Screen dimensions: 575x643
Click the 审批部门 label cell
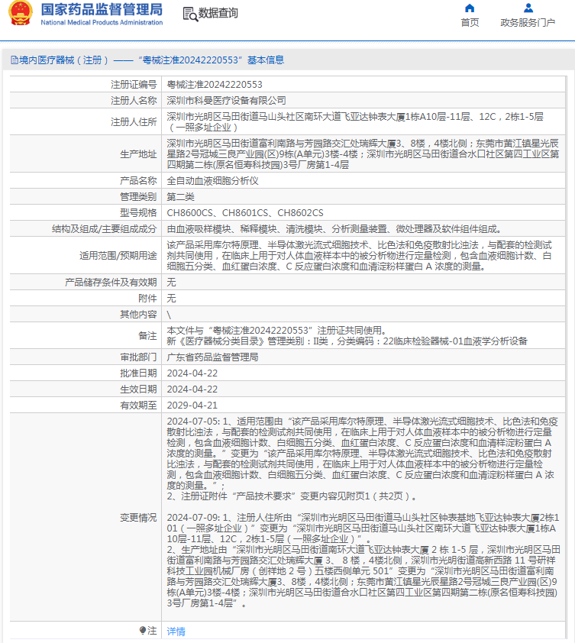(x=86, y=357)
